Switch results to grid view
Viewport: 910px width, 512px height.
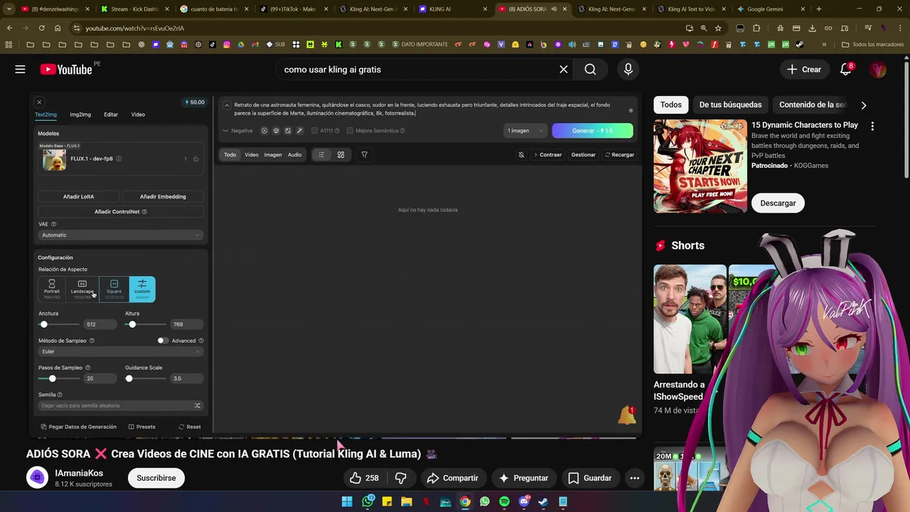(x=341, y=154)
